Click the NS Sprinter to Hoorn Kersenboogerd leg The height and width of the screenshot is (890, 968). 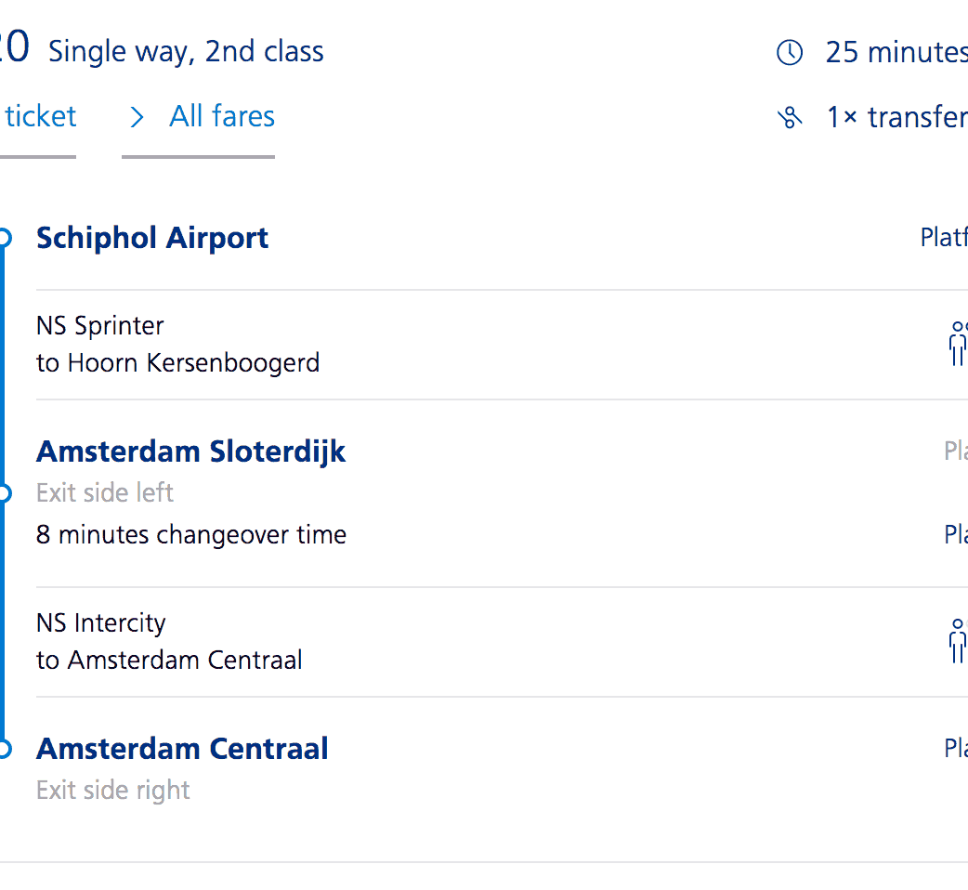click(177, 345)
